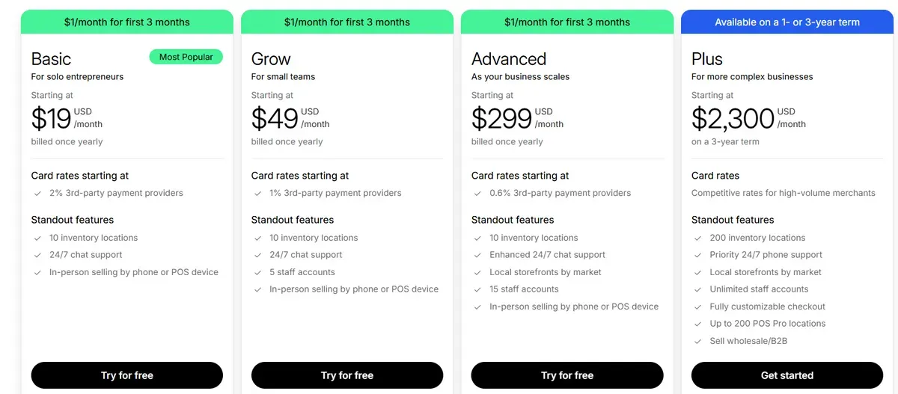Image resolution: width=898 pixels, height=394 pixels.
Task: Click checkmark next to Fully customizable checkout
Action: pyautogui.click(x=697, y=307)
